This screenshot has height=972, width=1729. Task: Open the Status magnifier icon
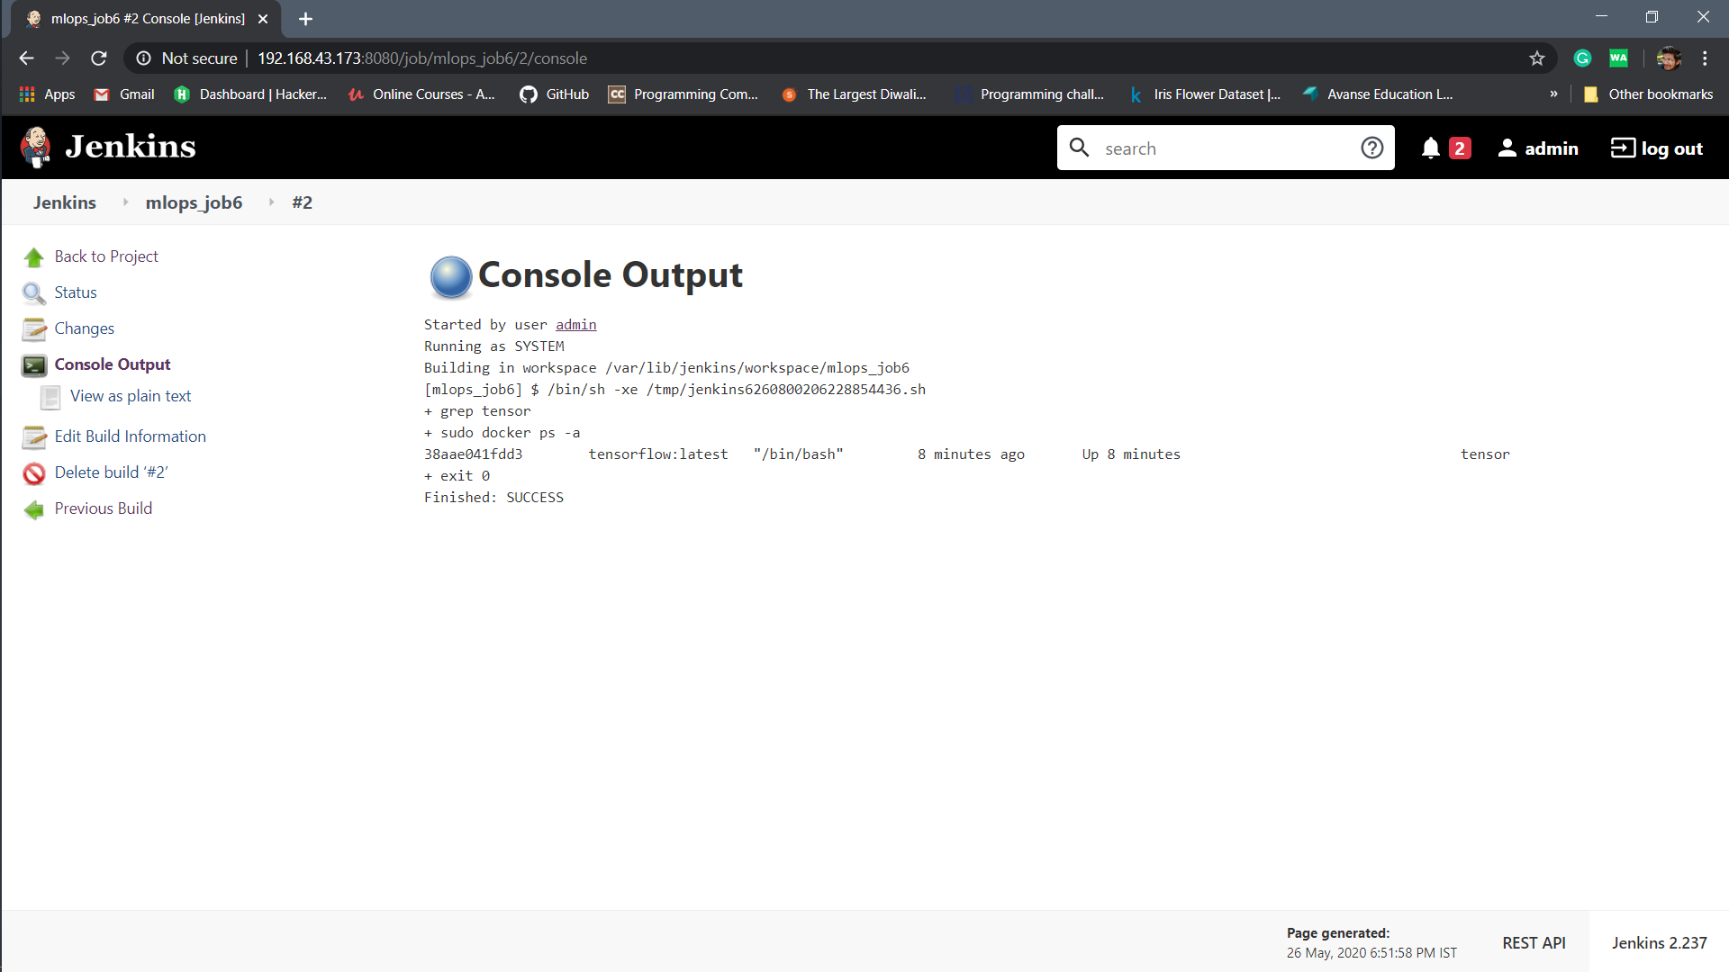point(34,293)
